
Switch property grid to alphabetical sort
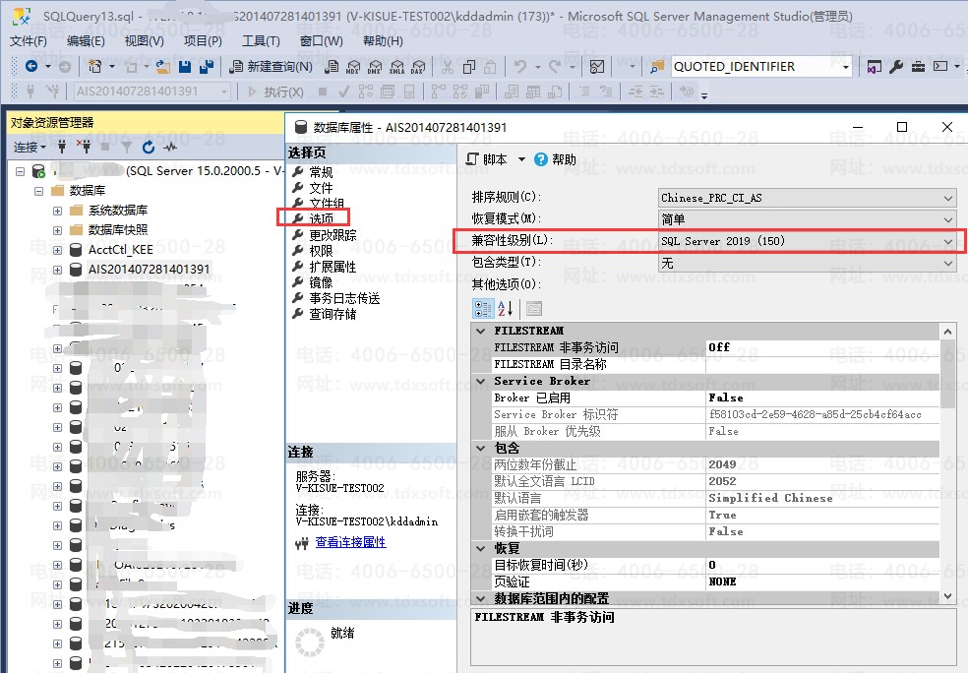coord(505,308)
